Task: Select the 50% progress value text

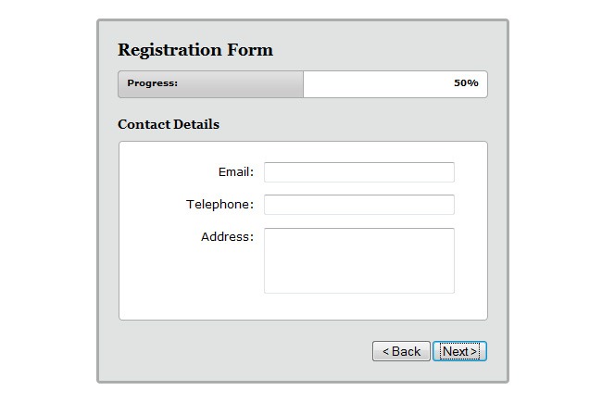Action: [x=466, y=83]
